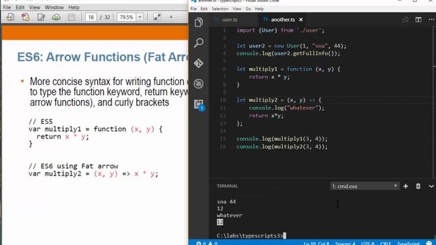Open the Edit menu in VS Code
The image size is (436, 245).
(x=204, y=9)
